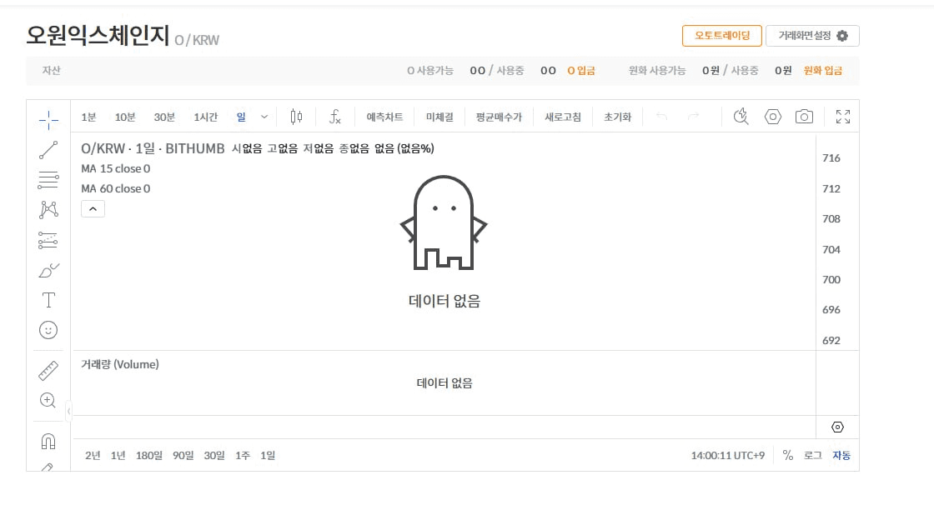The image size is (934, 505).
Task: Open candlestick chart style selector
Action: (296, 117)
